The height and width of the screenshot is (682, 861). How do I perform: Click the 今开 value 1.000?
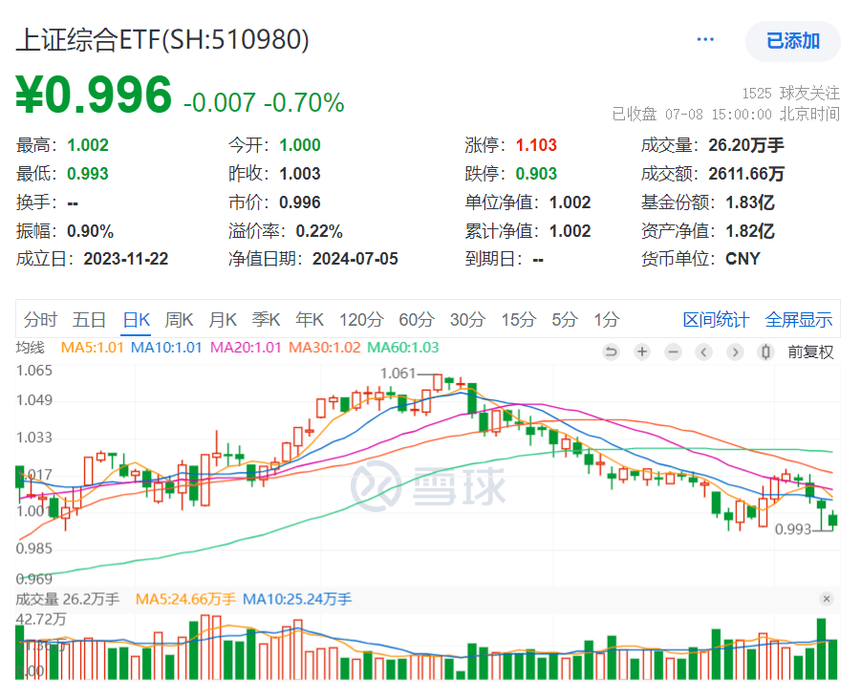[x=300, y=145]
